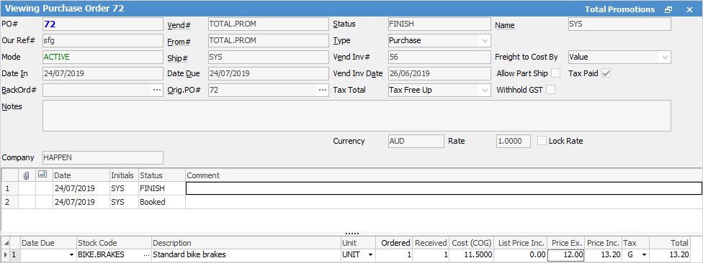Expand Freight to Cost By dropdown

point(665,57)
